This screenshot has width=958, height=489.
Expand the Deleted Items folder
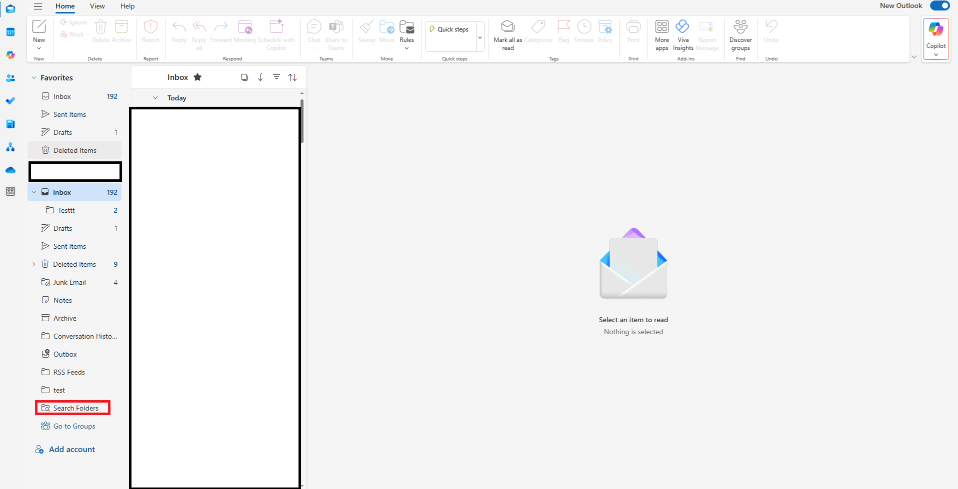(x=33, y=264)
